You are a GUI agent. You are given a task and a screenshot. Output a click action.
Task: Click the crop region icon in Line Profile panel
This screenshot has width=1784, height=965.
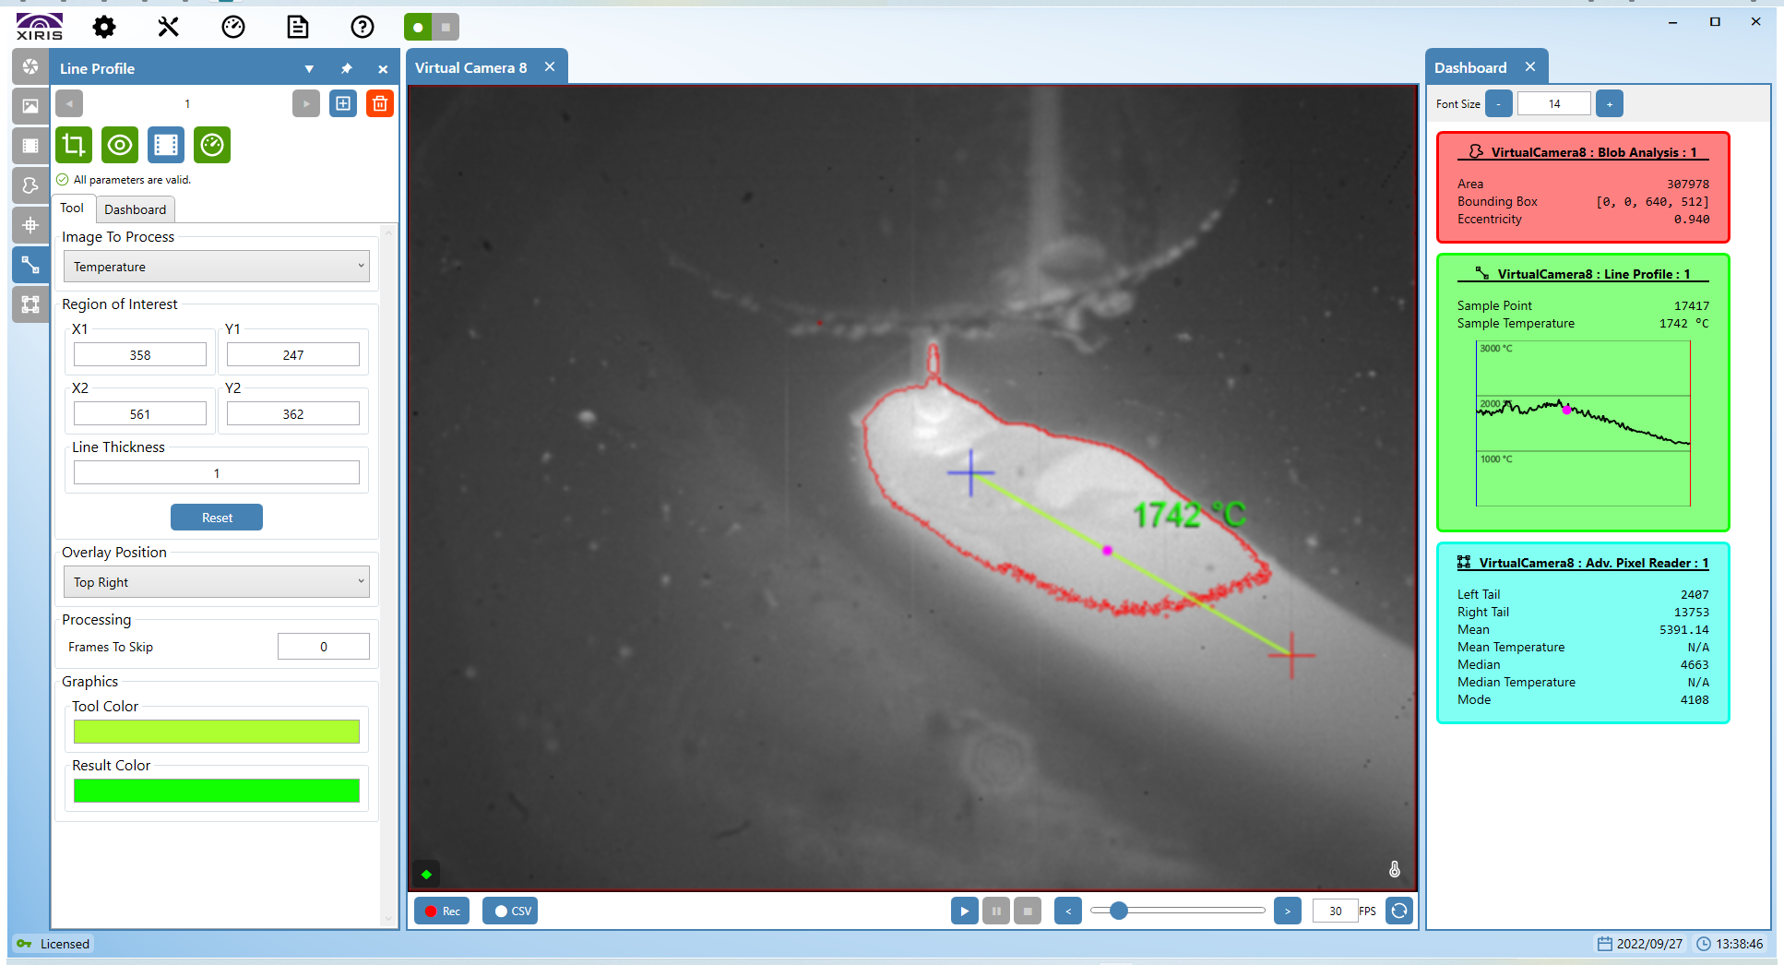73,145
